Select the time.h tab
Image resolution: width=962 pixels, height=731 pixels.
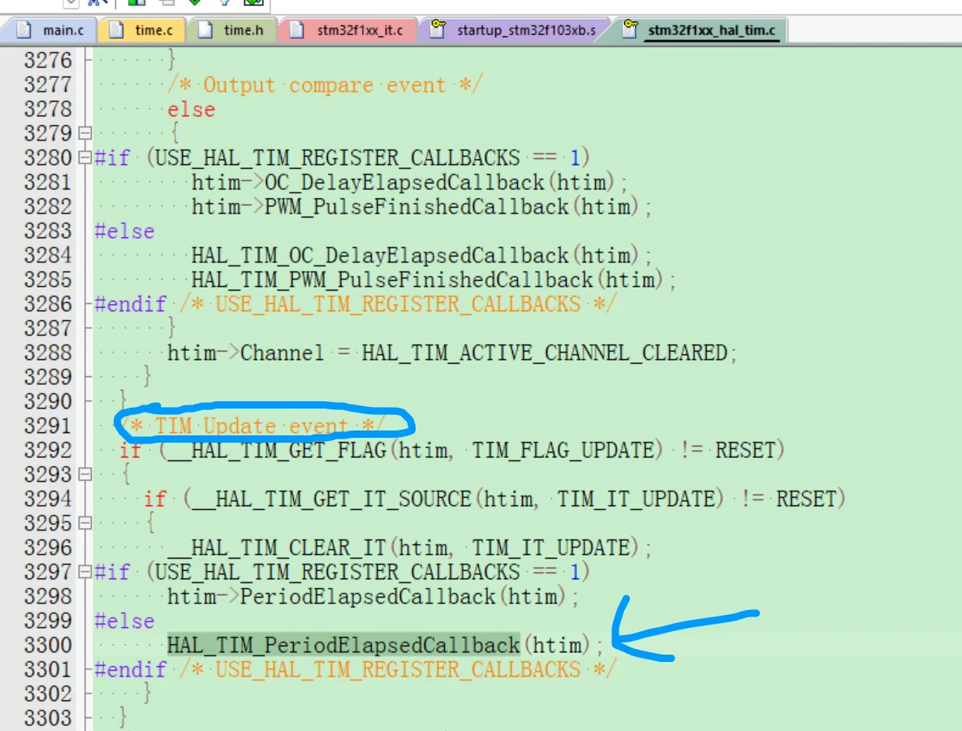point(232,30)
